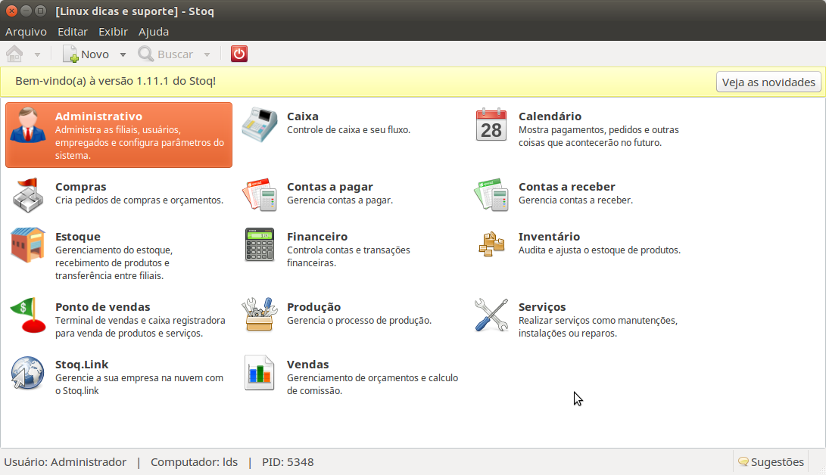Expand the Novo dropdown arrow
Image resolution: width=826 pixels, height=475 pixels.
pyautogui.click(x=123, y=54)
